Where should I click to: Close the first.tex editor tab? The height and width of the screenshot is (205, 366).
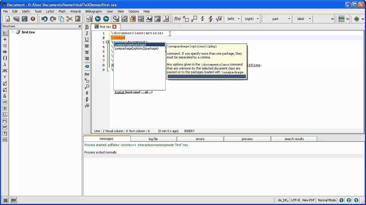tap(114, 27)
